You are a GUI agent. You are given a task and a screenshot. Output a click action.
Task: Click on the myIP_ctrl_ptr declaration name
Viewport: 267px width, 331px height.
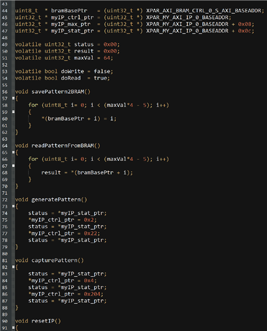click(72, 17)
